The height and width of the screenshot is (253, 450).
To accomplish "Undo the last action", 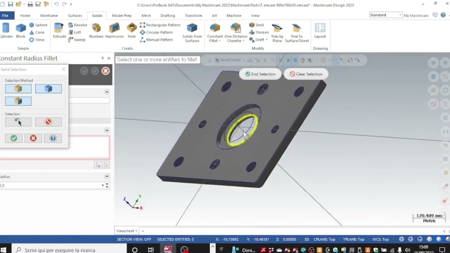I will click(56, 4).
